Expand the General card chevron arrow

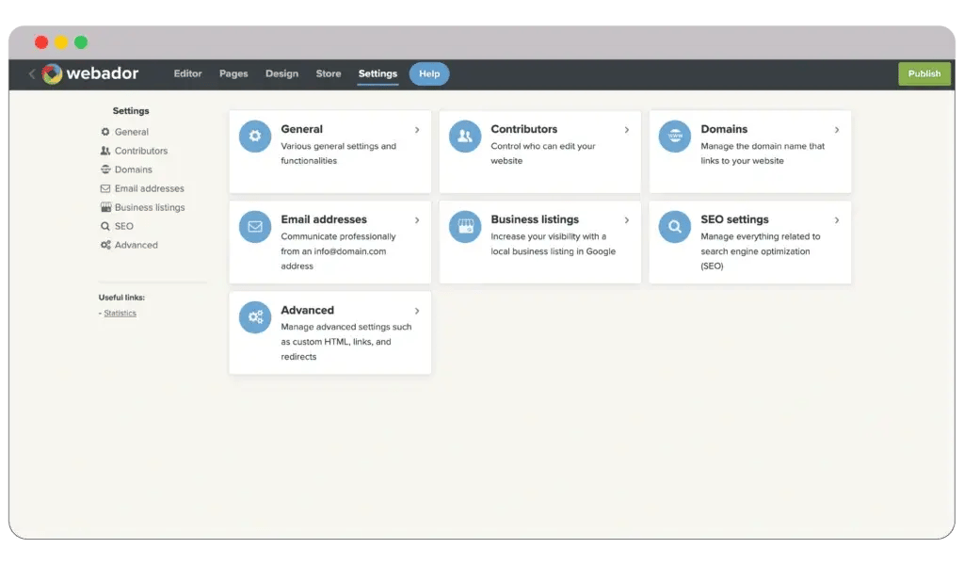click(x=417, y=130)
